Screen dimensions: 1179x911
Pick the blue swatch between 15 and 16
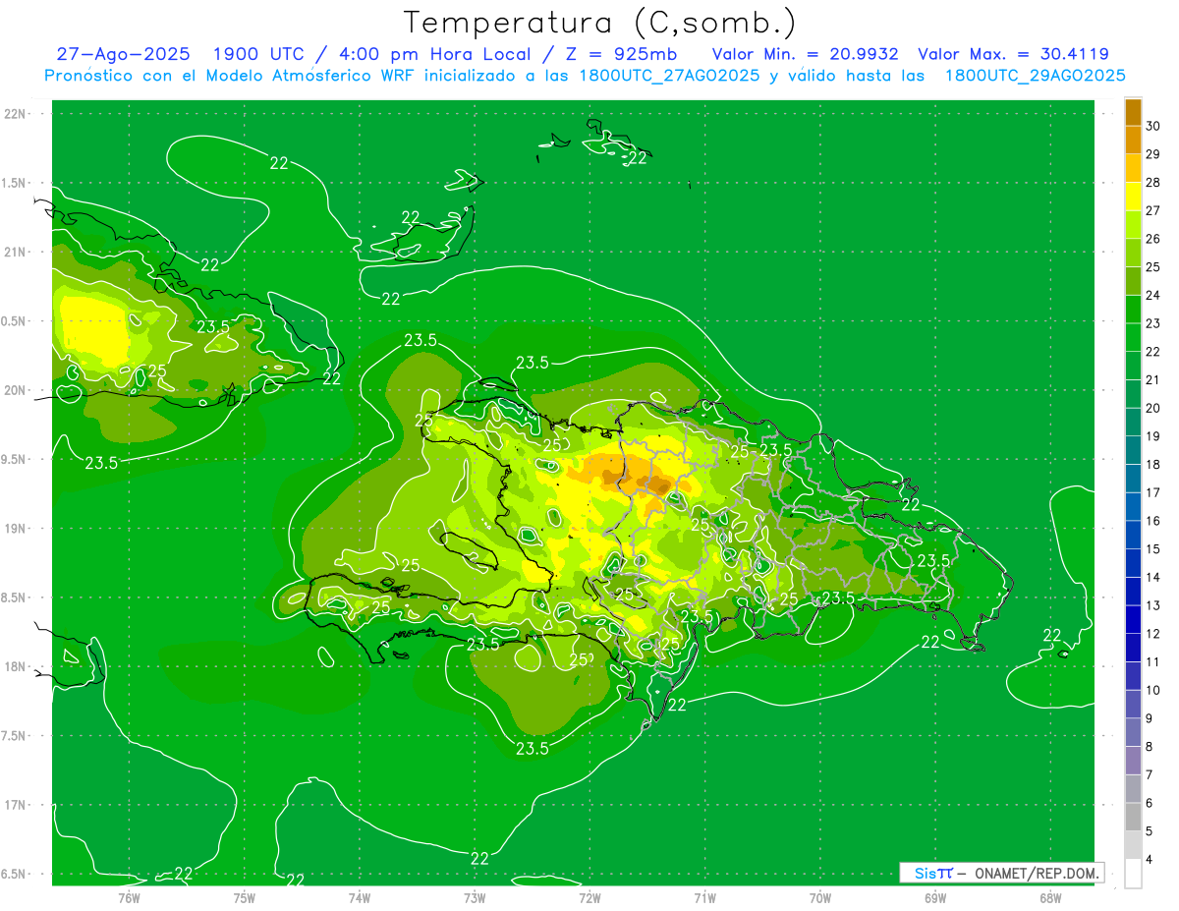pos(1133,535)
